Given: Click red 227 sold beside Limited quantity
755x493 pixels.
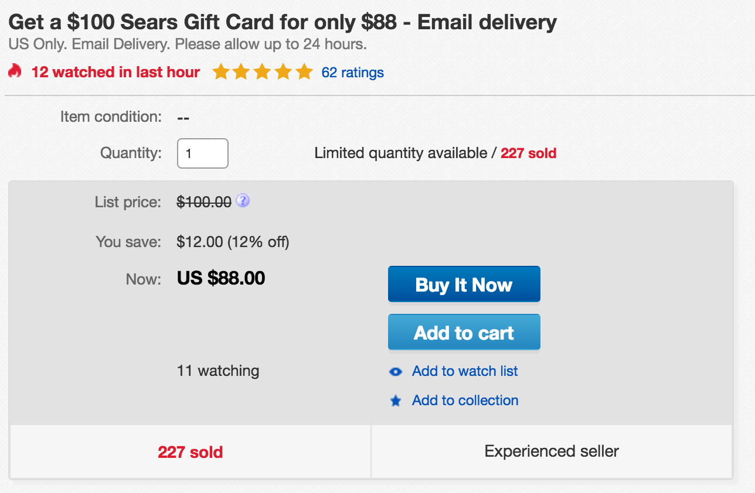Looking at the screenshot, I should 528,153.
